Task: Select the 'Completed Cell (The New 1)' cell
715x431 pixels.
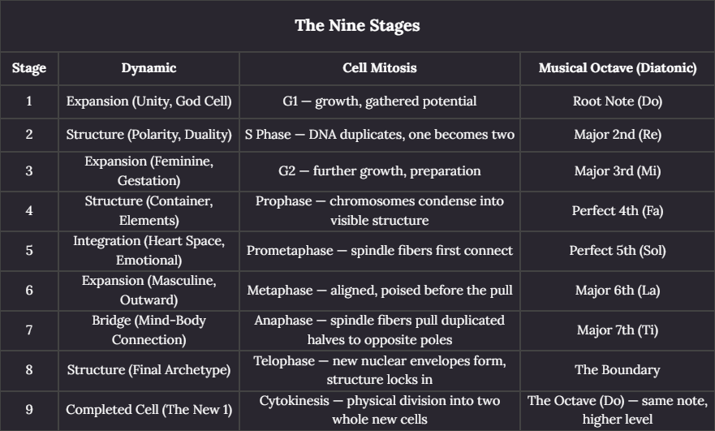Action: click(149, 410)
